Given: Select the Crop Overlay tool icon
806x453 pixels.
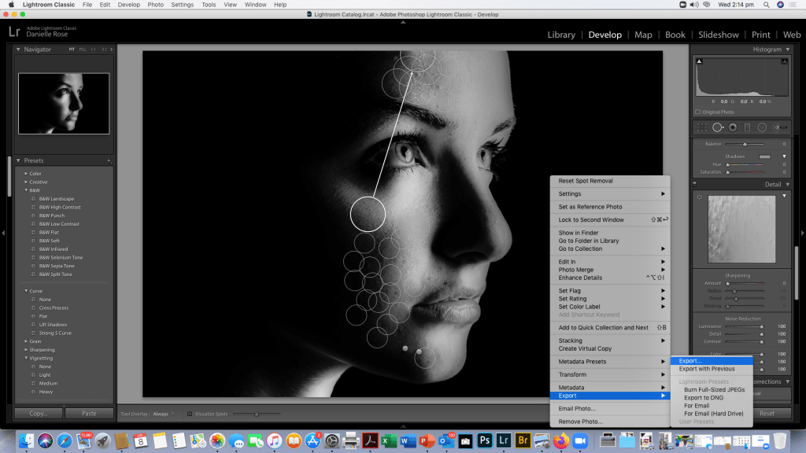Looking at the screenshot, I should tap(702, 127).
